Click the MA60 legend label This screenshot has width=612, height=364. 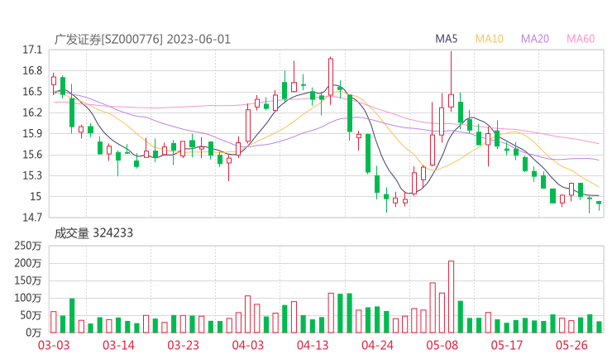point(581,39)
